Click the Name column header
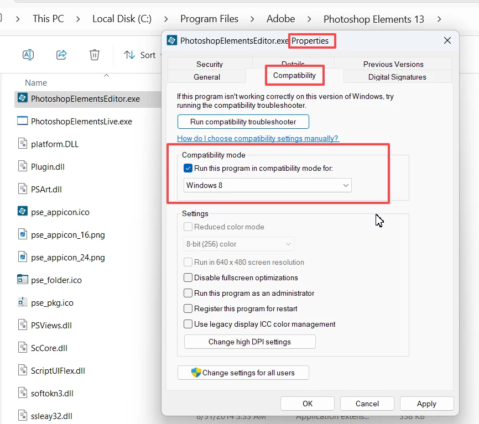Viewport: 479px width, 424px height. [x=36, y=83]
